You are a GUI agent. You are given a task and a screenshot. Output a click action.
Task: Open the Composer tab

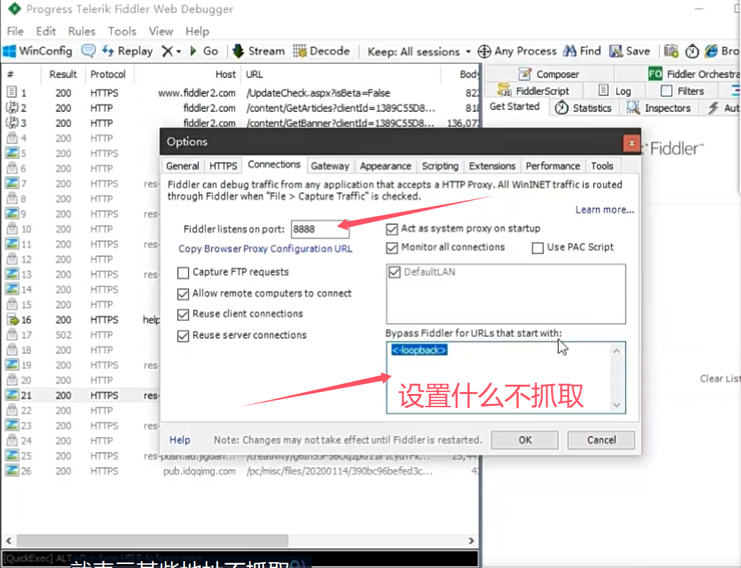(x=549, y=74)
